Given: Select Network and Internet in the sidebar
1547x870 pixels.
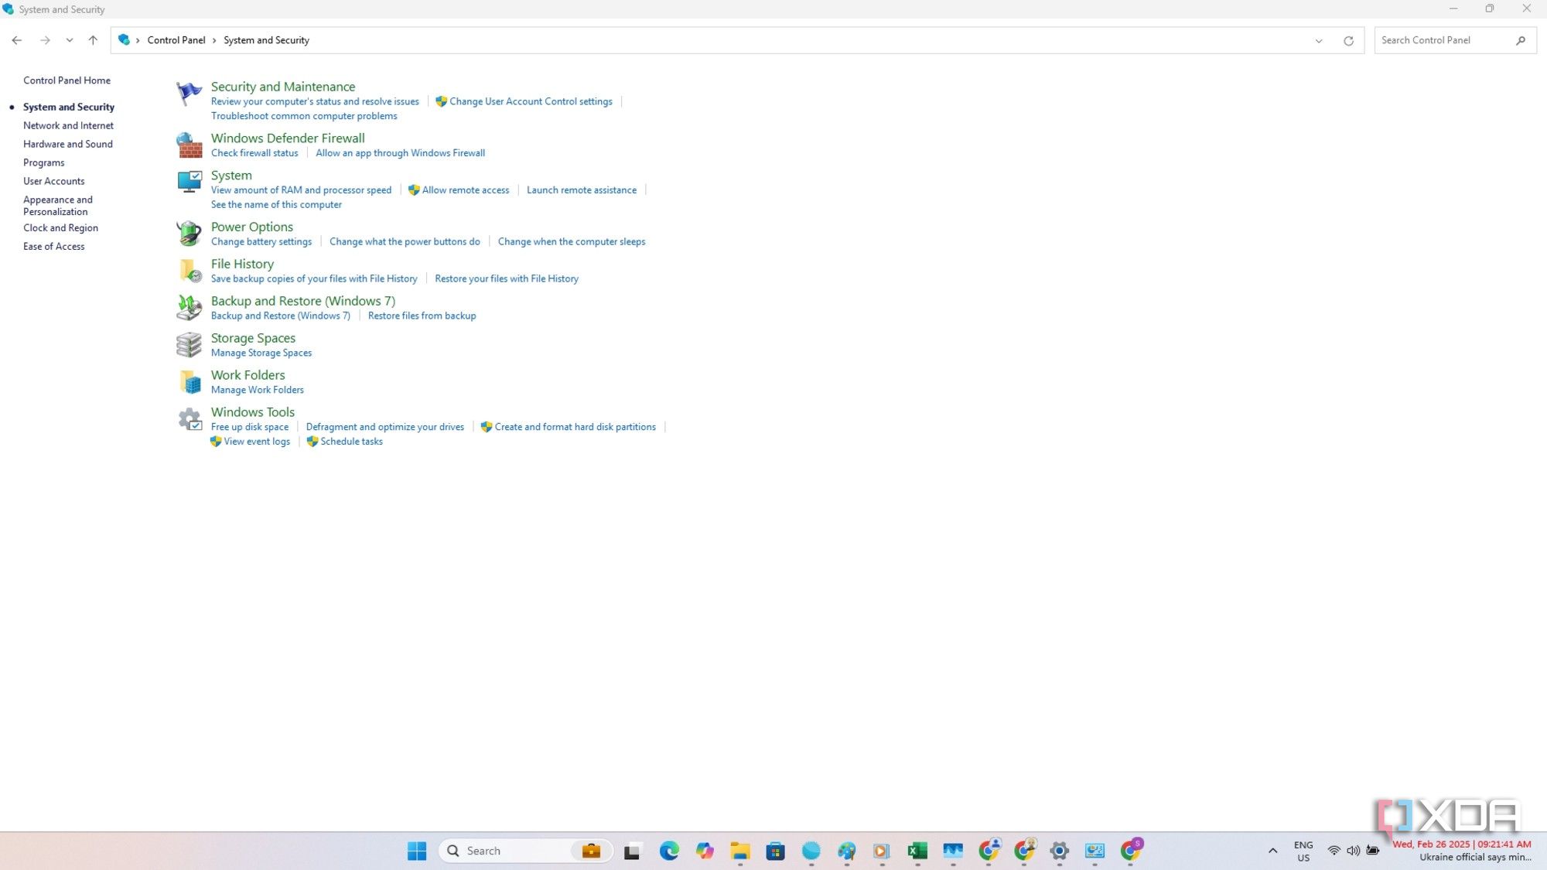Looking at the screenshot, I should coord(68,125).
